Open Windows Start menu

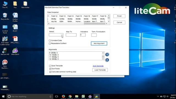(3, 97)
